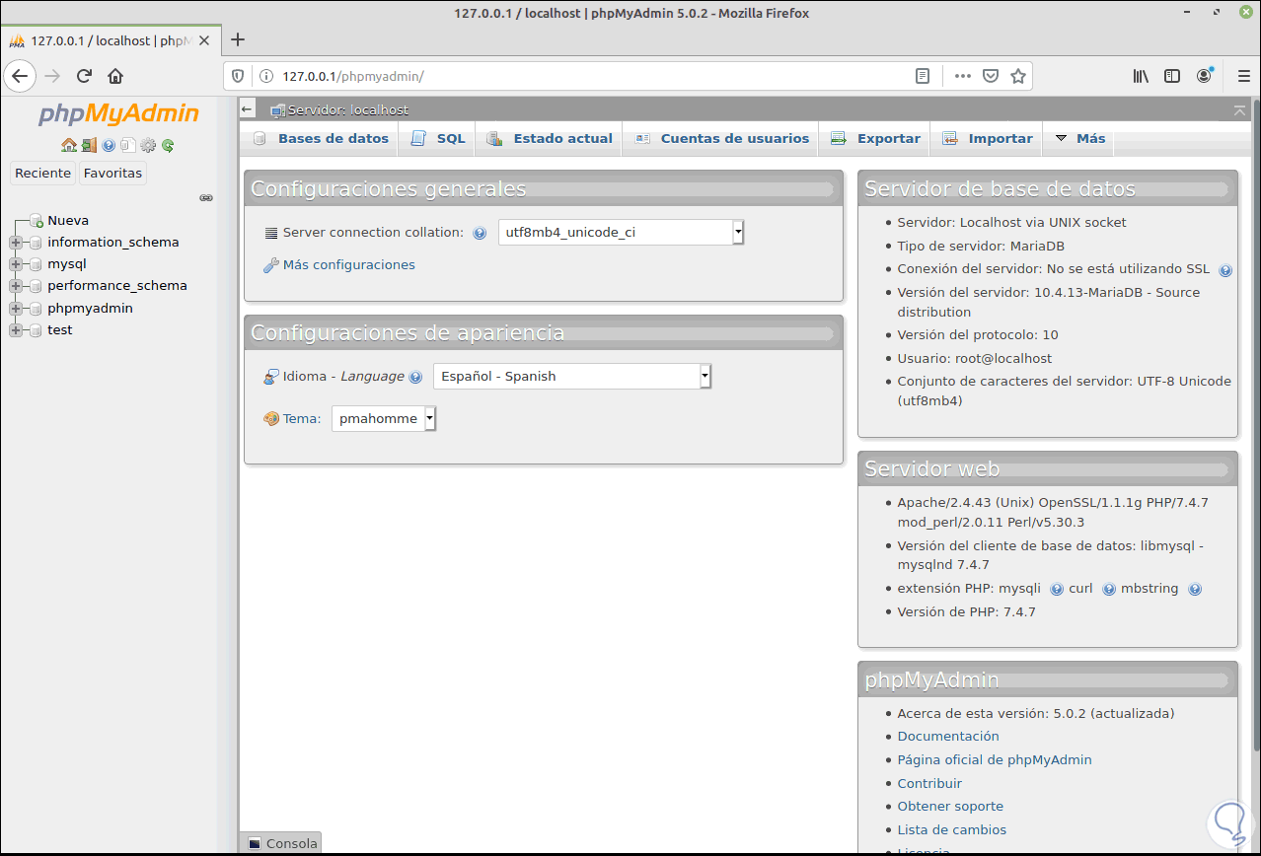Expand the mysql tree node
Image resolution: width=1261 pixels, height=856 pixels.
coord(16,264)
